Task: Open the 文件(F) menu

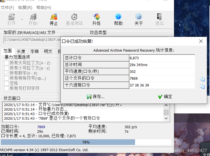Action: coord(7,8)
